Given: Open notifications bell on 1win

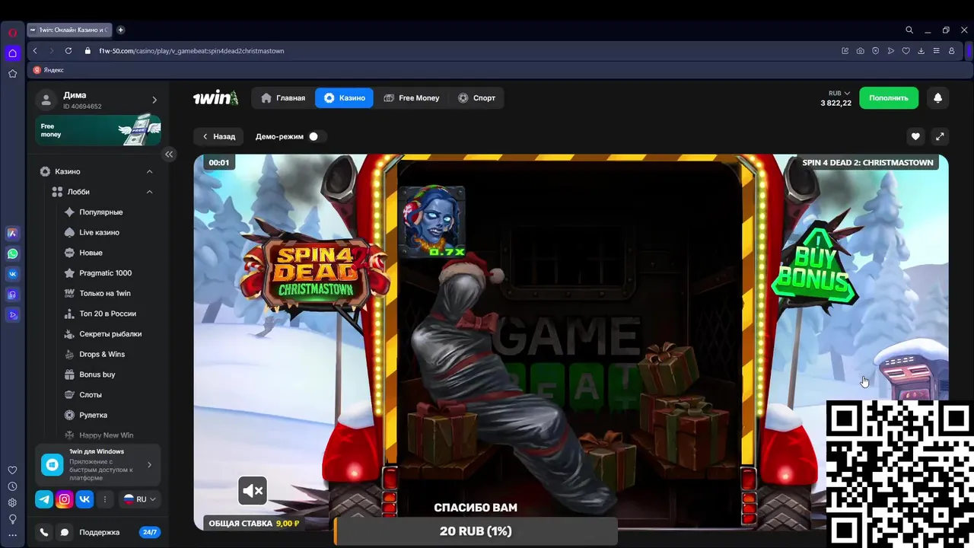Looking at the screenshot, I should tap(937, 97).
